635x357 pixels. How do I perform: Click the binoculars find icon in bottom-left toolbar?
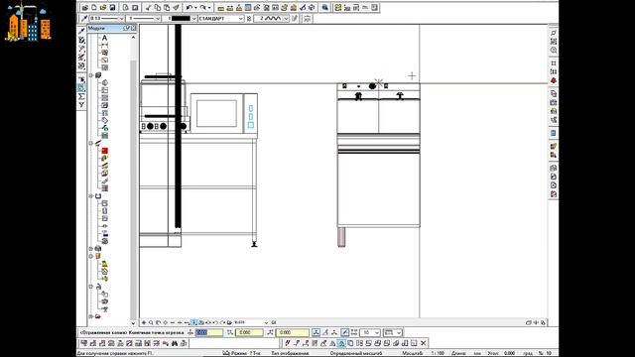tap(175, 343)
